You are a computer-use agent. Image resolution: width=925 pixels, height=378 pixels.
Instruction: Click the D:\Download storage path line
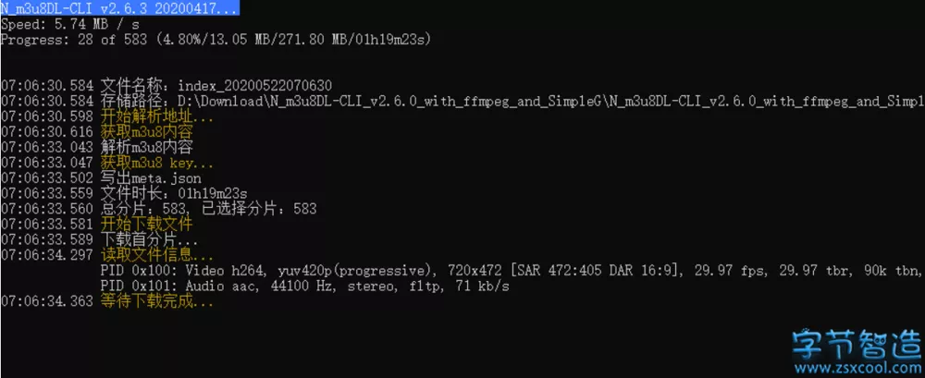555,101
